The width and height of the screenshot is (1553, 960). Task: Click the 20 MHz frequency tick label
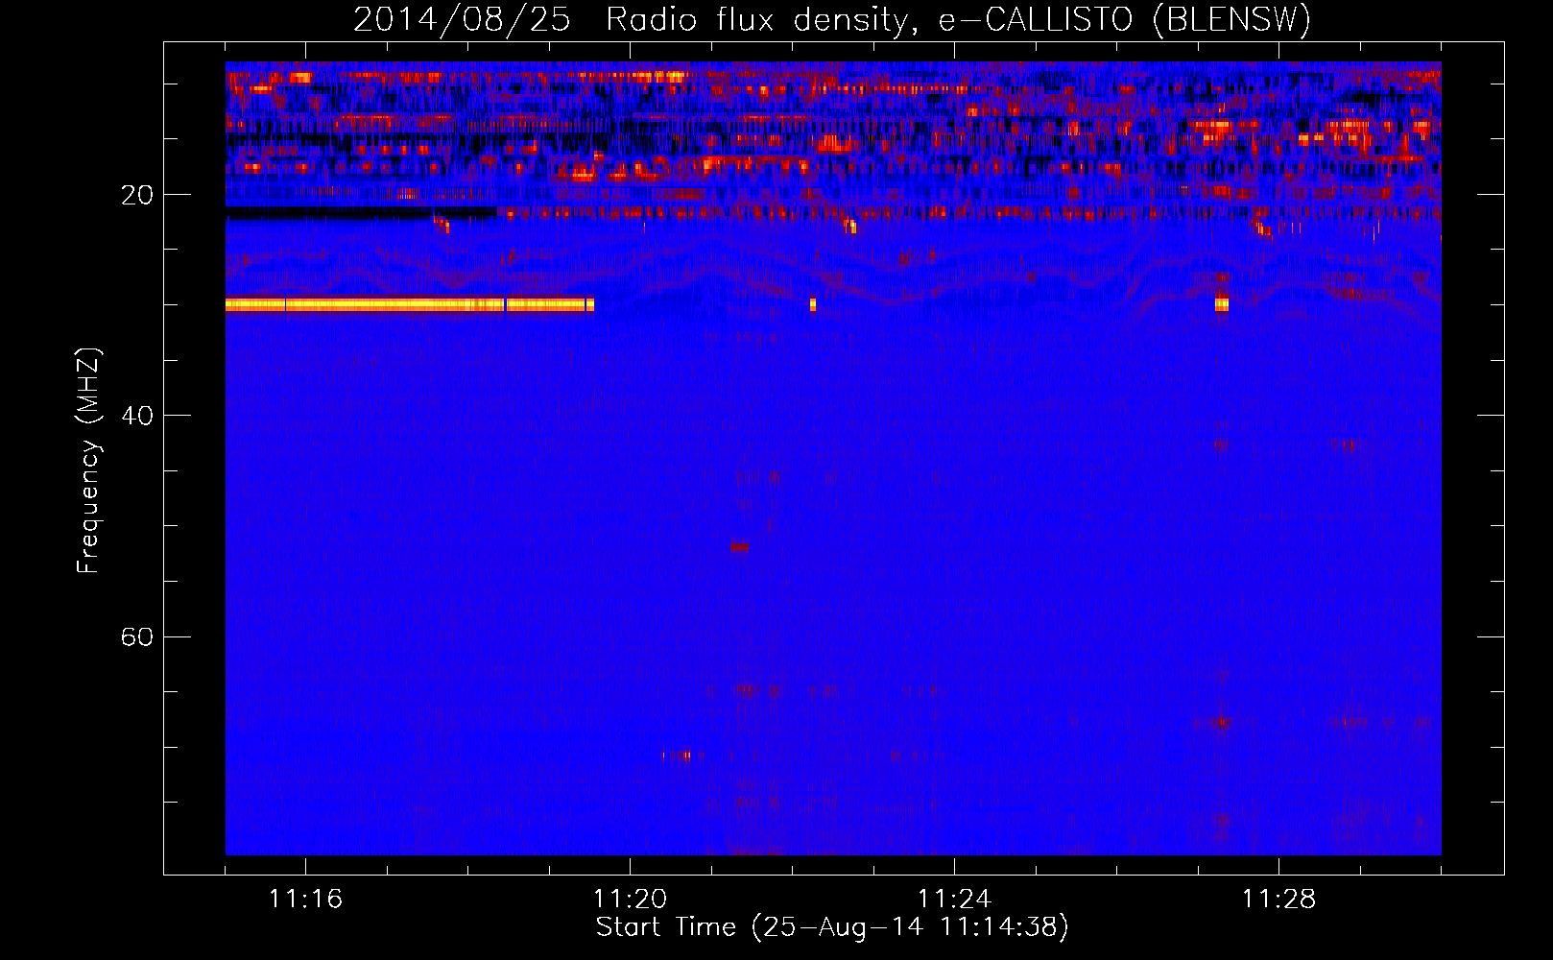tap(136, 195)
